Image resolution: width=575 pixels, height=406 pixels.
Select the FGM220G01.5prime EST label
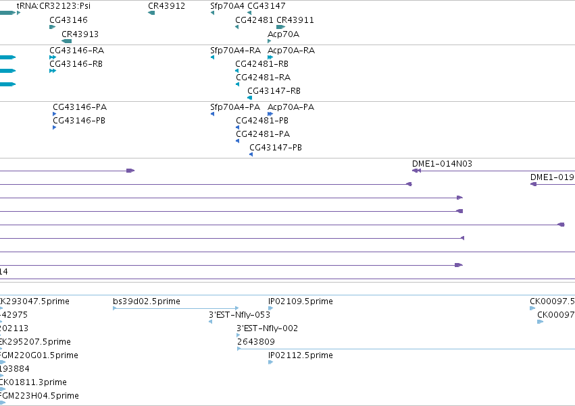point(39,355)
